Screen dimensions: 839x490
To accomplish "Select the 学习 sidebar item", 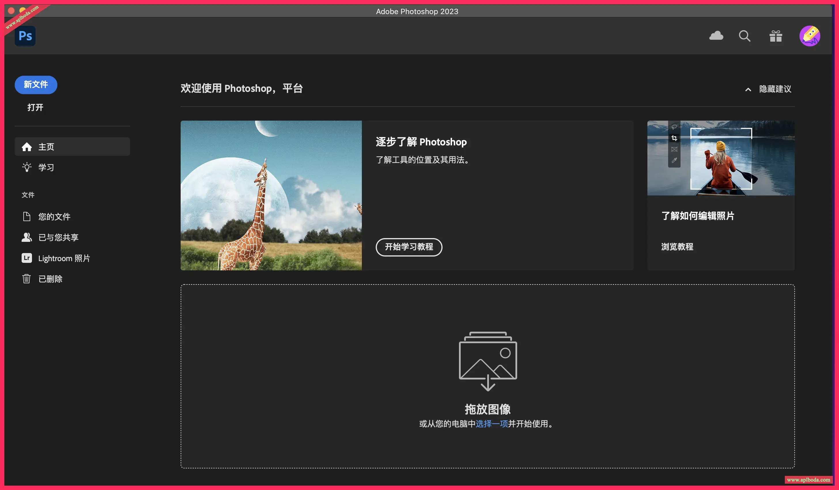I will click(72, 167).
